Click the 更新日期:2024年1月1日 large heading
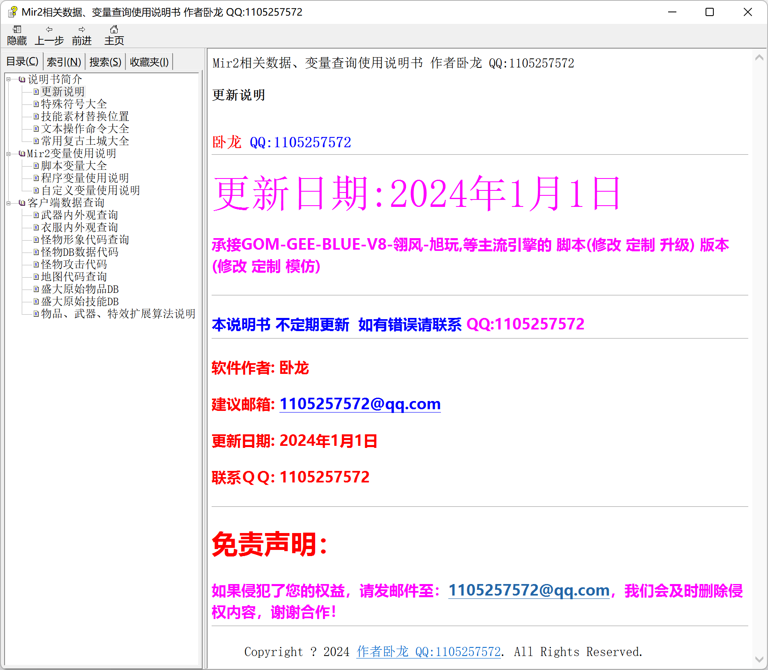Screen dimensions: 768x670 (417, 193)
